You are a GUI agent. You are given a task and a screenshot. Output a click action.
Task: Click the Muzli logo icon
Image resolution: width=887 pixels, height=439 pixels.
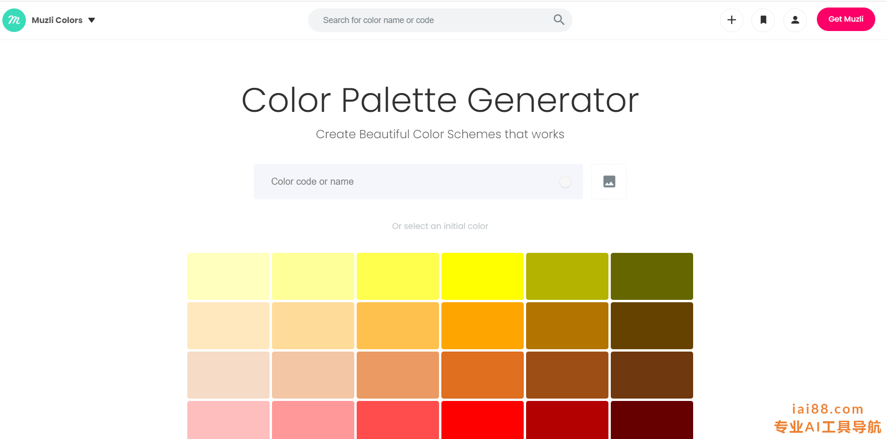point(14,20)
